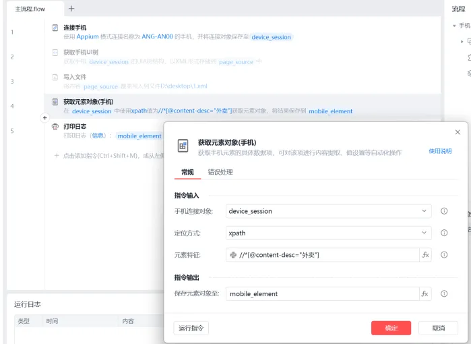Confirm with the red 确定 button
Image resolution: width=471 pixels, height=344 pixels.
coord(391,328)
